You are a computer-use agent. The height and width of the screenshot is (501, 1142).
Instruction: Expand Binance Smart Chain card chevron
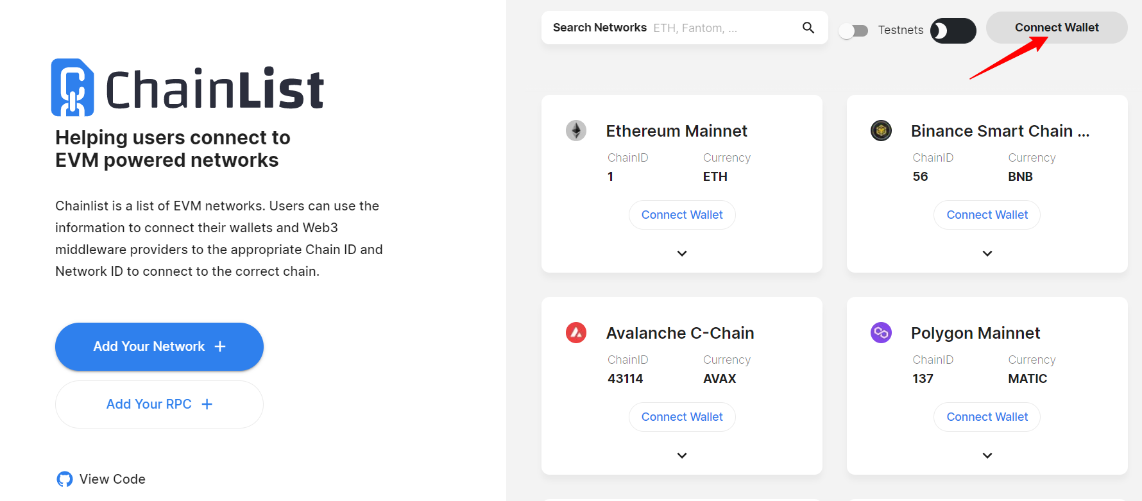click(x=987, y=253)
